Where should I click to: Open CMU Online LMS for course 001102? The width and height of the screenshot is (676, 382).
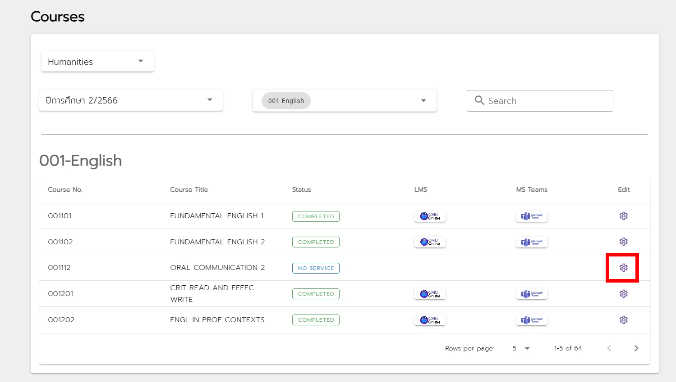point(430,242)
